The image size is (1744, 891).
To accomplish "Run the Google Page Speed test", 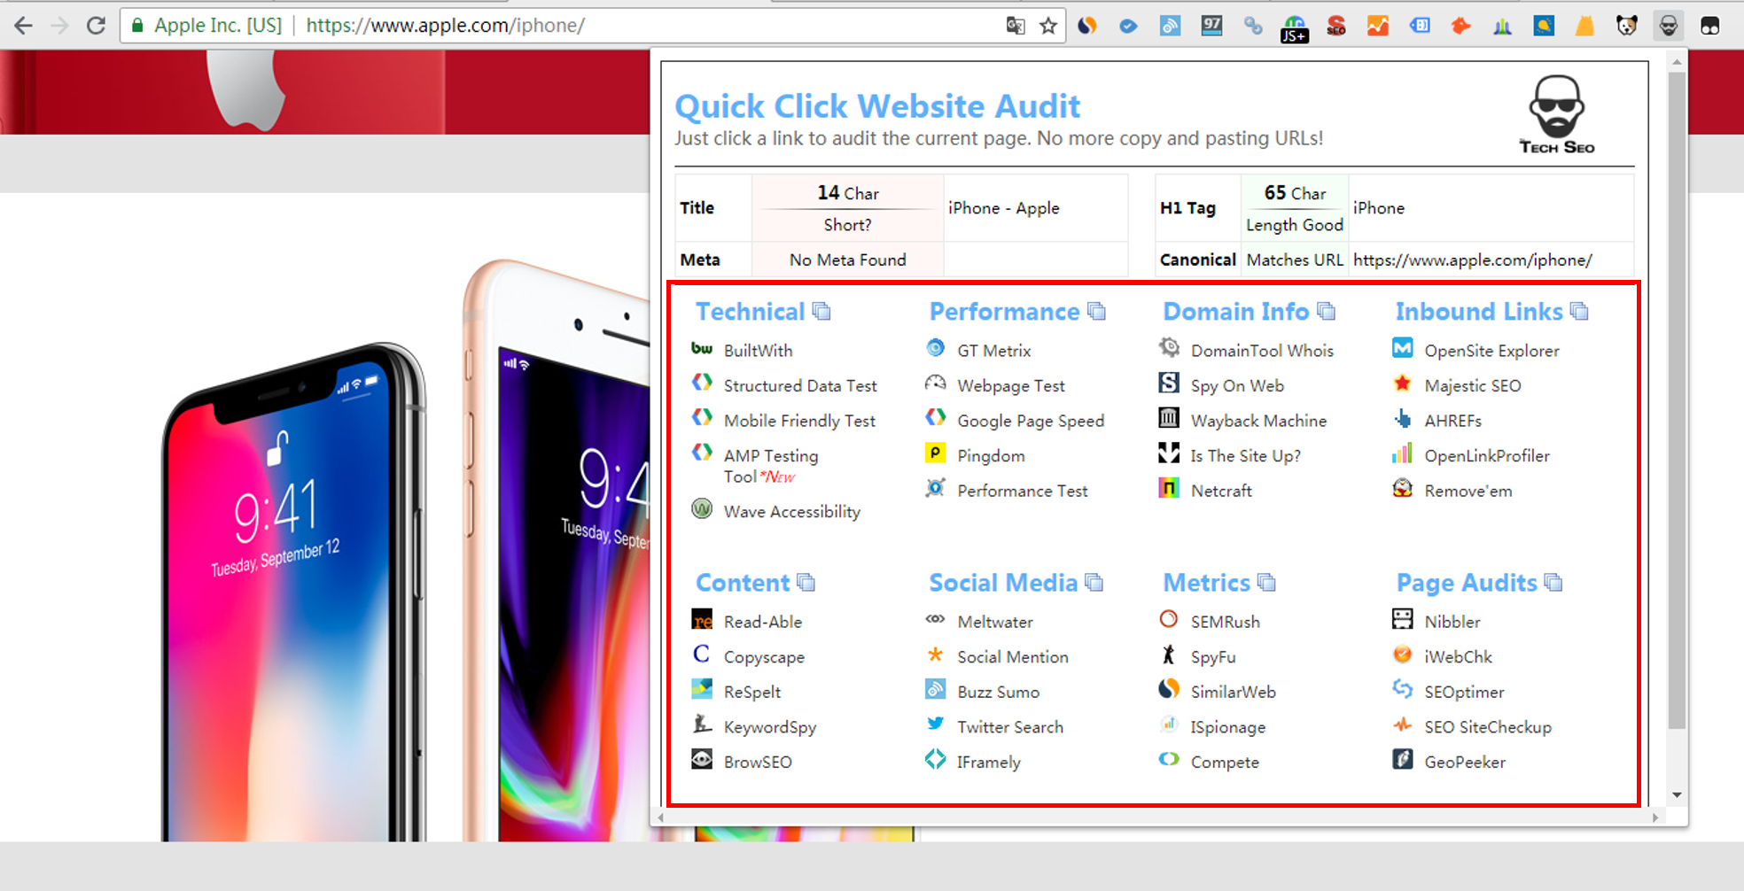I will point(1030,421).
